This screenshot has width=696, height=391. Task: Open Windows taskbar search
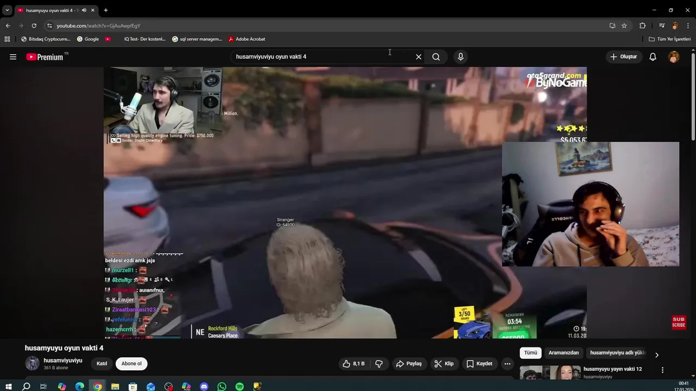pos(26,387)
